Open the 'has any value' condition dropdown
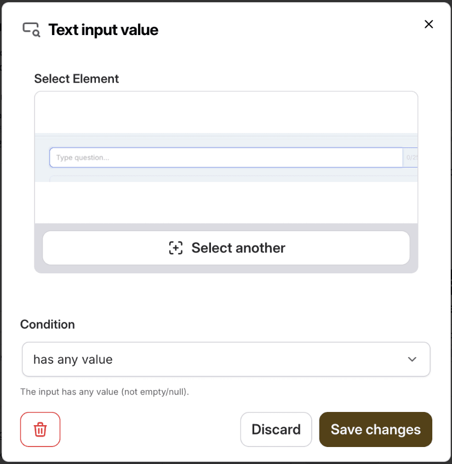The width and height of the screenshot is (452, 464). [226, 359]
